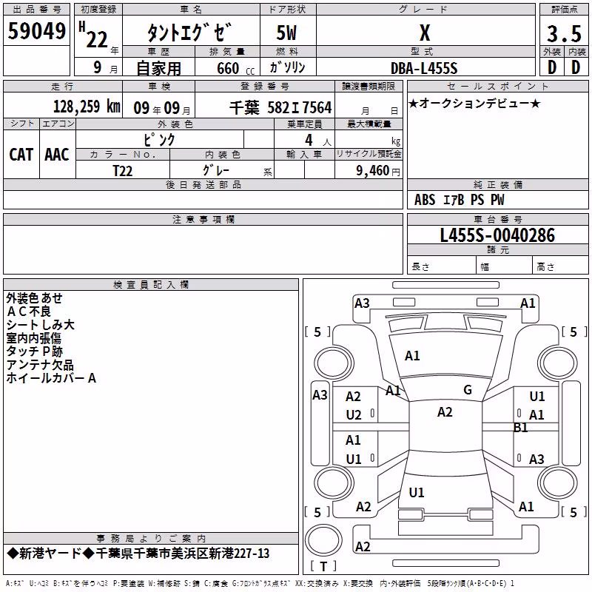Image resolution: width=592 pixels, height=592 pixels.
Task: Select the interior color グレー
Action: 216,170
